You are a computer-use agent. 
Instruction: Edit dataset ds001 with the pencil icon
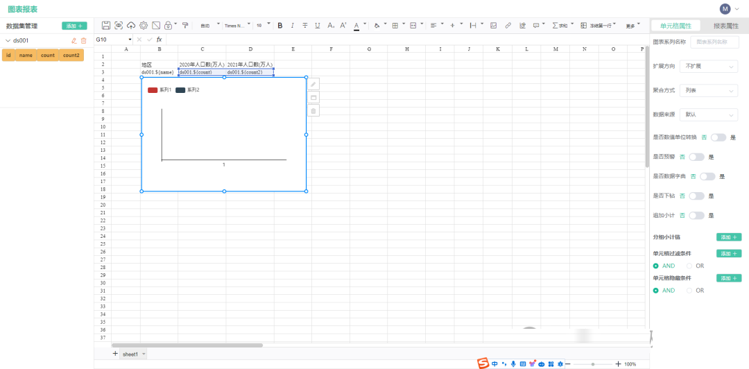[74, 41]
